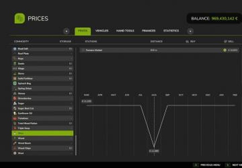The image size is (242, 168).
Task: Switch to the Hand Tools tab
Action: click(x=125, y=31)
